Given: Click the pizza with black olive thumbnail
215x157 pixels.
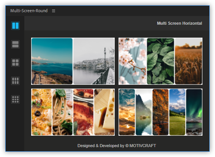Looking at the screenshot, I should (41, 112).
